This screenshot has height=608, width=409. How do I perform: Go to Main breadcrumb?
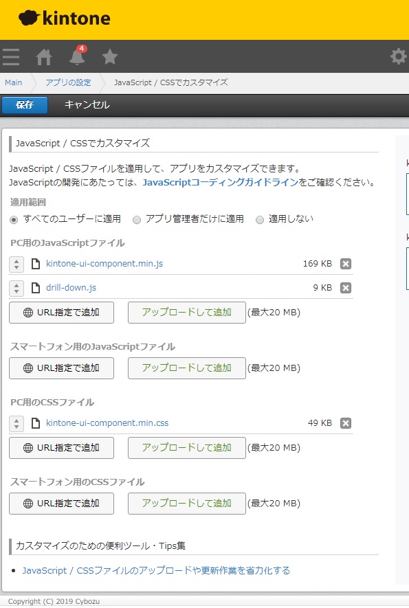tap(14, 82)
